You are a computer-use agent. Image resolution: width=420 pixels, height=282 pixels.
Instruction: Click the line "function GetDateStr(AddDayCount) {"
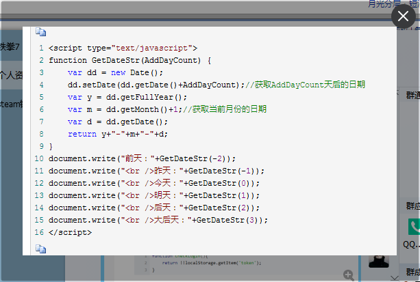click(x=130, y=60)
